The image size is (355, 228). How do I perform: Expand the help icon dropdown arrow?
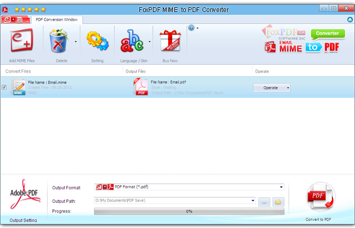[x=197, y=28]
